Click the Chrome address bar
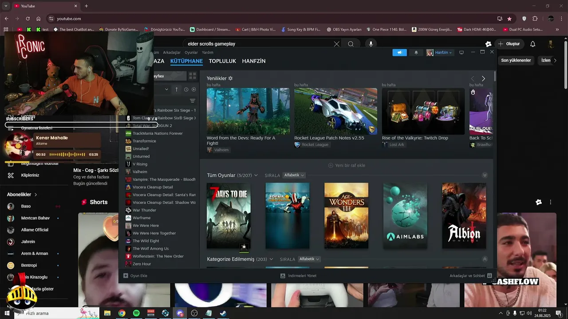568x319 pixels. [266, 19]
